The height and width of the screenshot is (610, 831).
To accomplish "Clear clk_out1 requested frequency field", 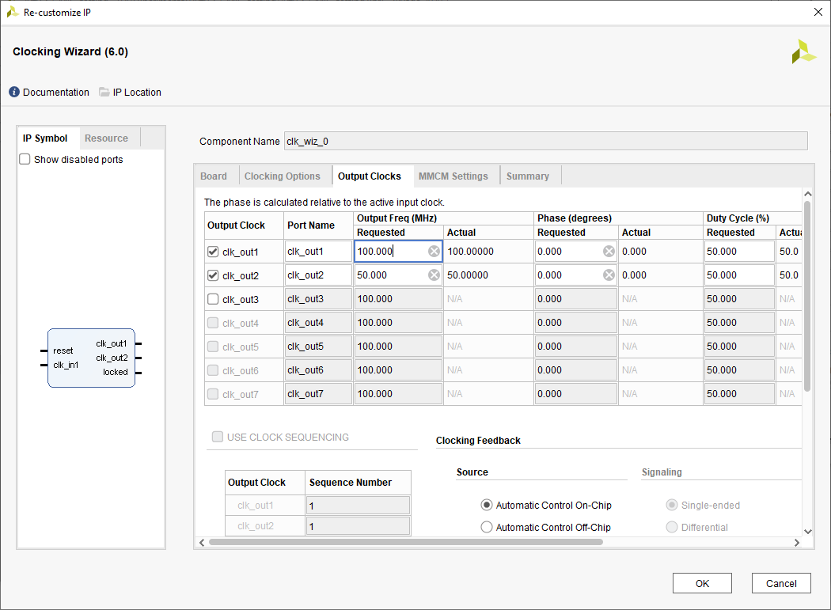I will [434, 252].
